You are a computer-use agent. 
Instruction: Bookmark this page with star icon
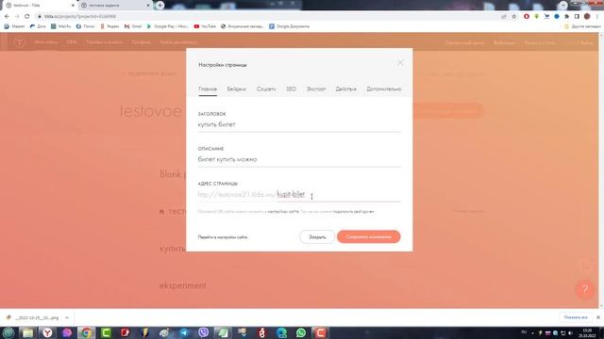513,17
